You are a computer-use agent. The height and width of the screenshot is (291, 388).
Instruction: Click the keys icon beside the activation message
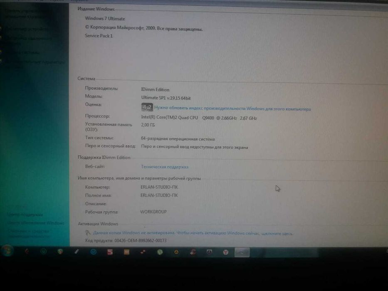tap(88, 233)
